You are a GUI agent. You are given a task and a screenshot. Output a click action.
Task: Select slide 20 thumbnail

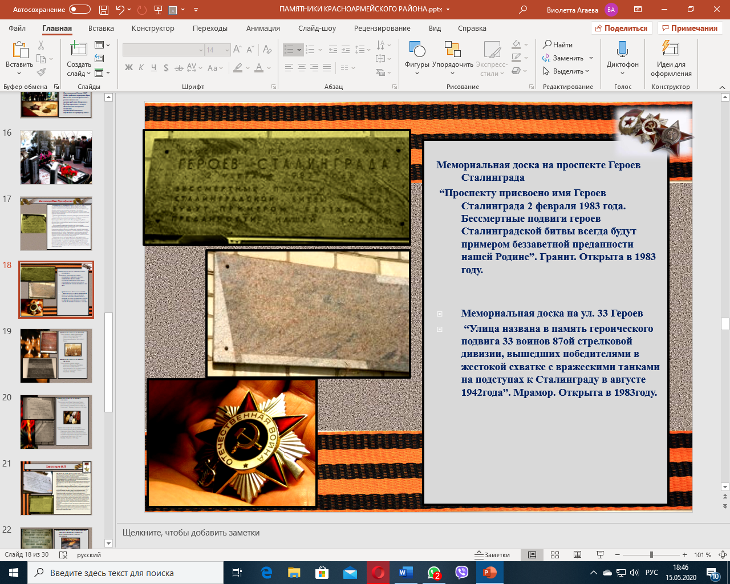point(56,422)
